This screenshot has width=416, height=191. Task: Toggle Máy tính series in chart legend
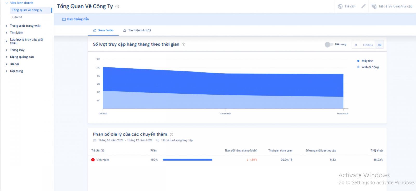coord(367,61)
